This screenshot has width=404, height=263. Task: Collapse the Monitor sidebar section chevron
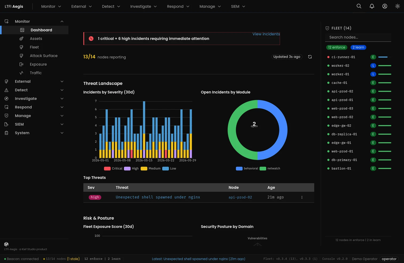point(62,21)
